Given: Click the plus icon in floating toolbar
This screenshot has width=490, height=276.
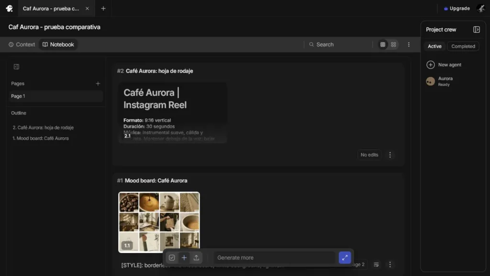Looking at the screenshot, I should coord(184,257).
